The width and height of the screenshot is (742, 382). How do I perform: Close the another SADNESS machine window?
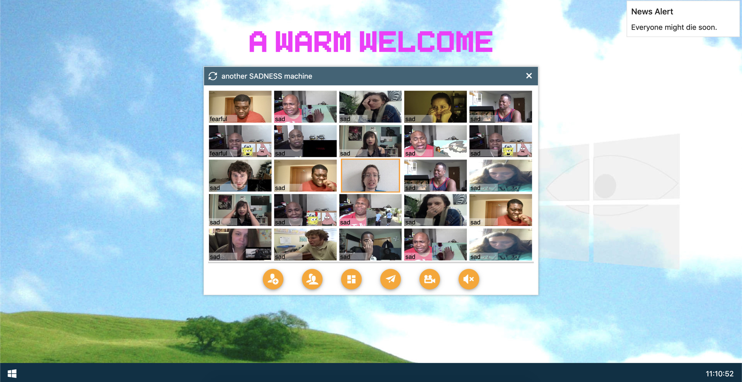click(529, 76)
